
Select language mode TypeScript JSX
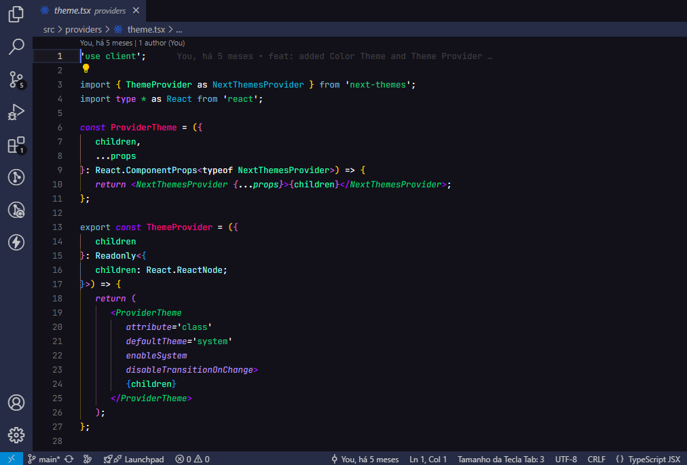pyautogui.click(x=648, y=459)
